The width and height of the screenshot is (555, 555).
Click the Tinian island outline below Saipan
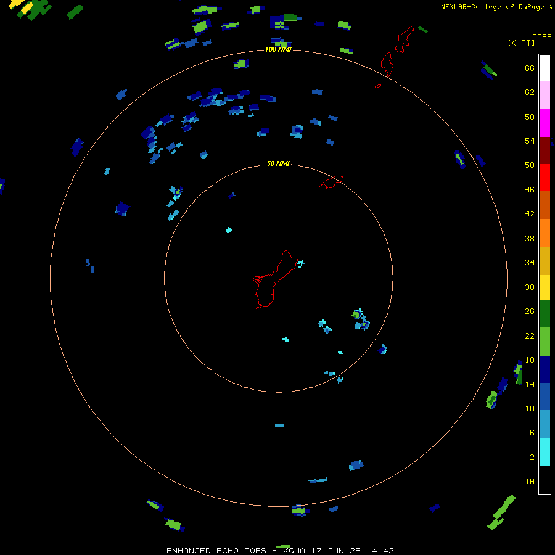(387, 64)
